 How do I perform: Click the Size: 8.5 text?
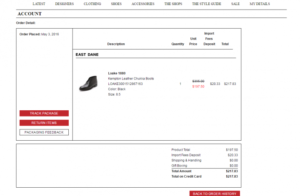click(114, 94)
